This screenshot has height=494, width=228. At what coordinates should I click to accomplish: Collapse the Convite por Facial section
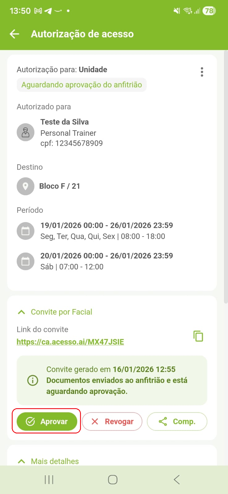click(x=22, y=312)
